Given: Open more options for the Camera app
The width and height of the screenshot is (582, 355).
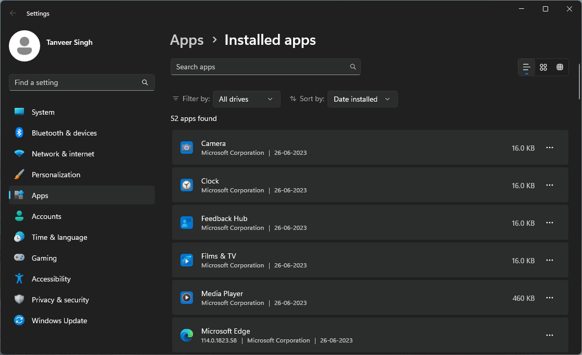Looking at the screenshot, I should tap(549, 148).
